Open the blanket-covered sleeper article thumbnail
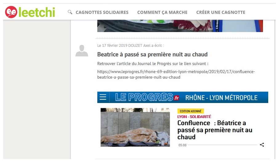The image size is (279, 164). coord(135,127)
